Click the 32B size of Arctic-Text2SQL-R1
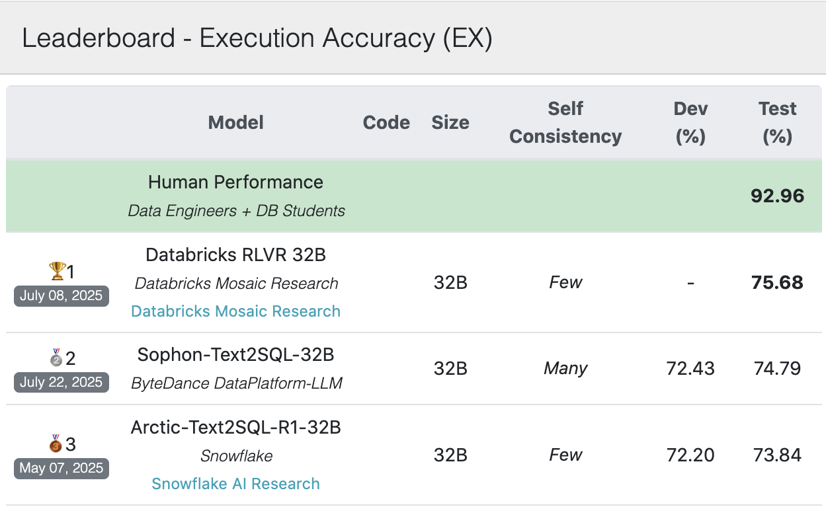 tap(450, 455)
